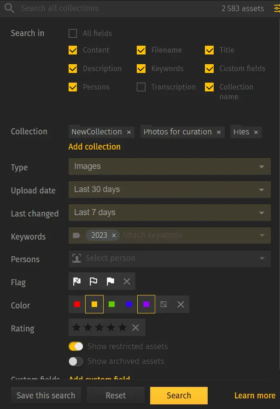The height and width of the screenshot is (409, 280).
Task: Click the Save this search button
Action: click(x=46, y=395)
